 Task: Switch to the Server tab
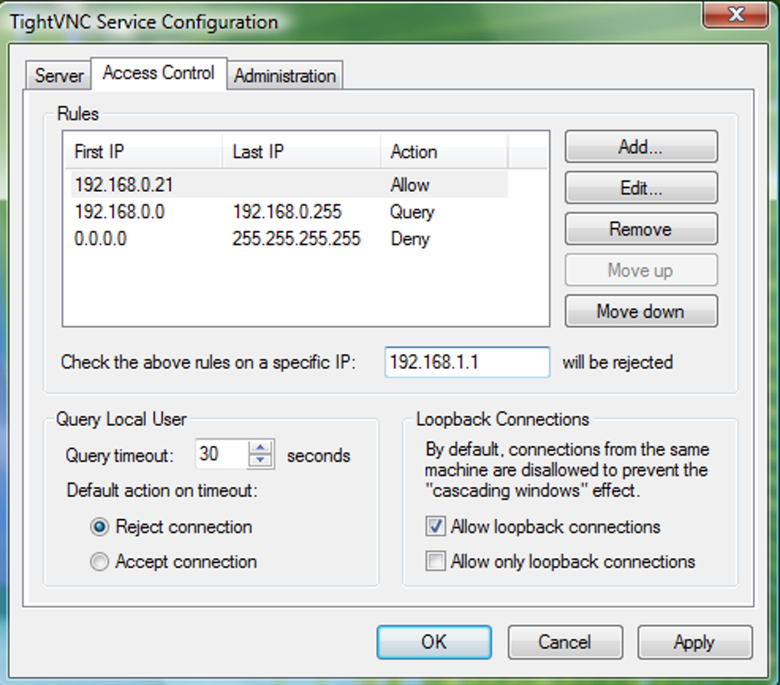(57, 75)
